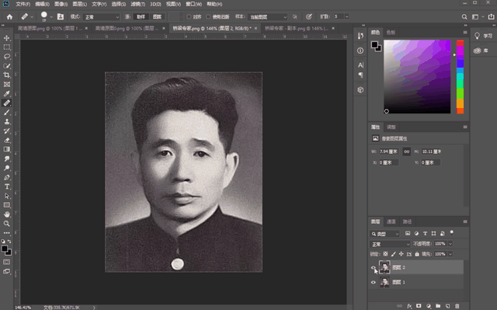Open the 文件(F) menu
Image resolution: width=497 pixels, height=310 pixels.
click(23, 4)
